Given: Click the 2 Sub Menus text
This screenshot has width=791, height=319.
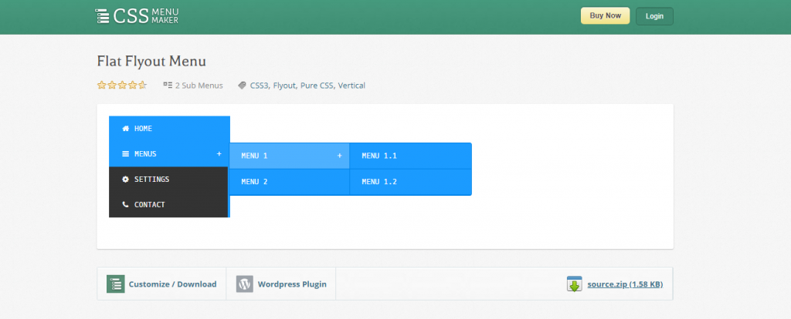Looking at the screenshot, I should point(199,86).
